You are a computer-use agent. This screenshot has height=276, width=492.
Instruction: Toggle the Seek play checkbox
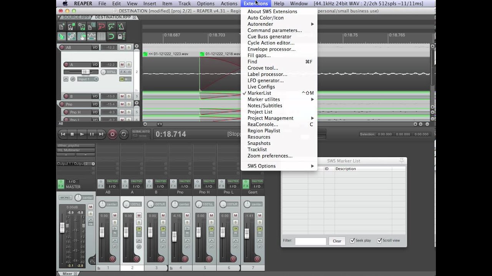[x=352, y=241]
